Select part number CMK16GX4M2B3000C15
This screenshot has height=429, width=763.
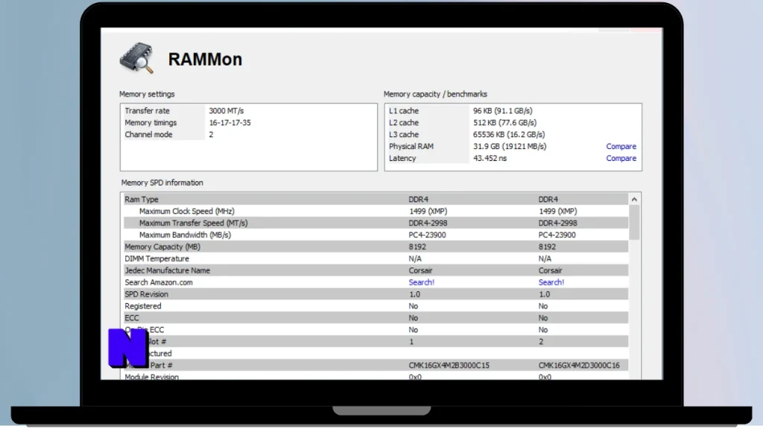click(x=449, y=365)
